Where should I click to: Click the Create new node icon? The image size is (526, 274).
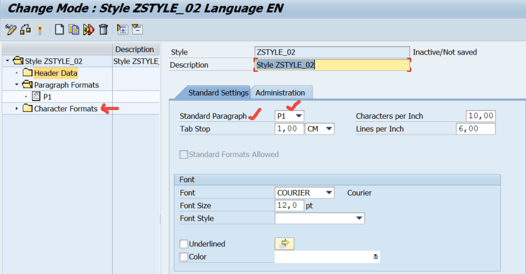click(x=59, y=29)
